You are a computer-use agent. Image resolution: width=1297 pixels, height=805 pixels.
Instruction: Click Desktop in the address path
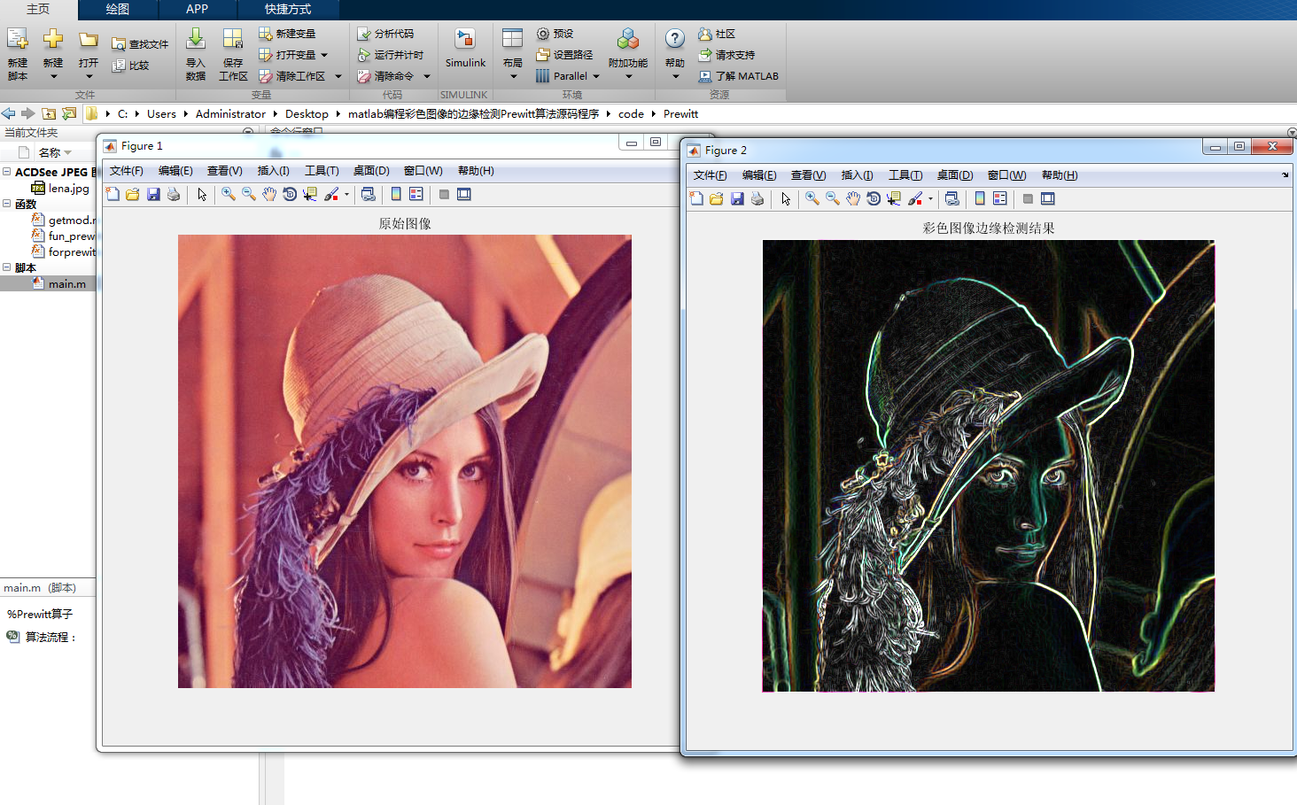click(x=307, y=113)
